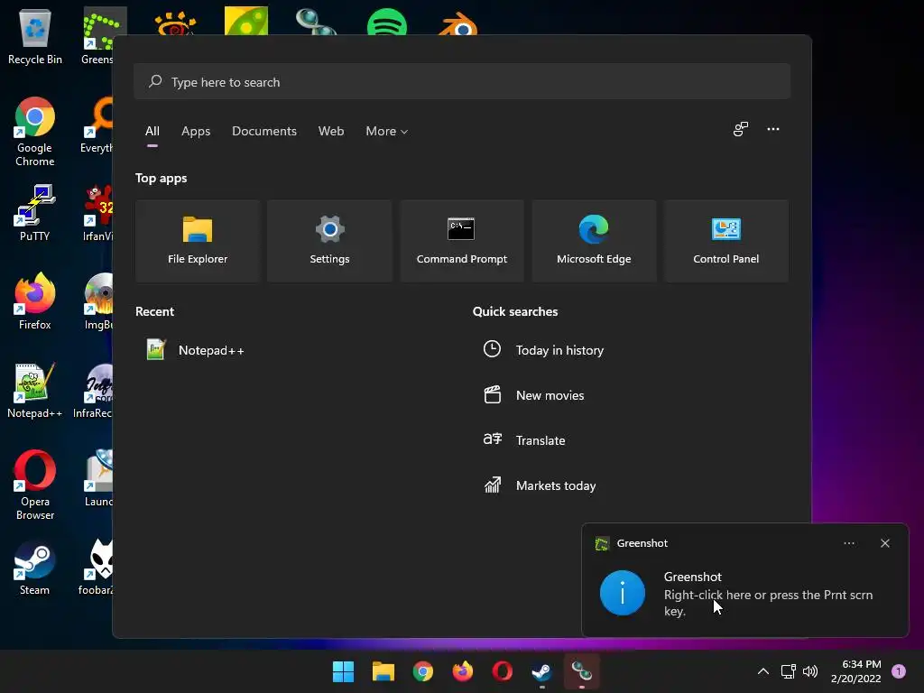The height and width of the screenshot is (693, 924).
Task: Open Opera in the taskbar
Action: click(x=502, y=671)
